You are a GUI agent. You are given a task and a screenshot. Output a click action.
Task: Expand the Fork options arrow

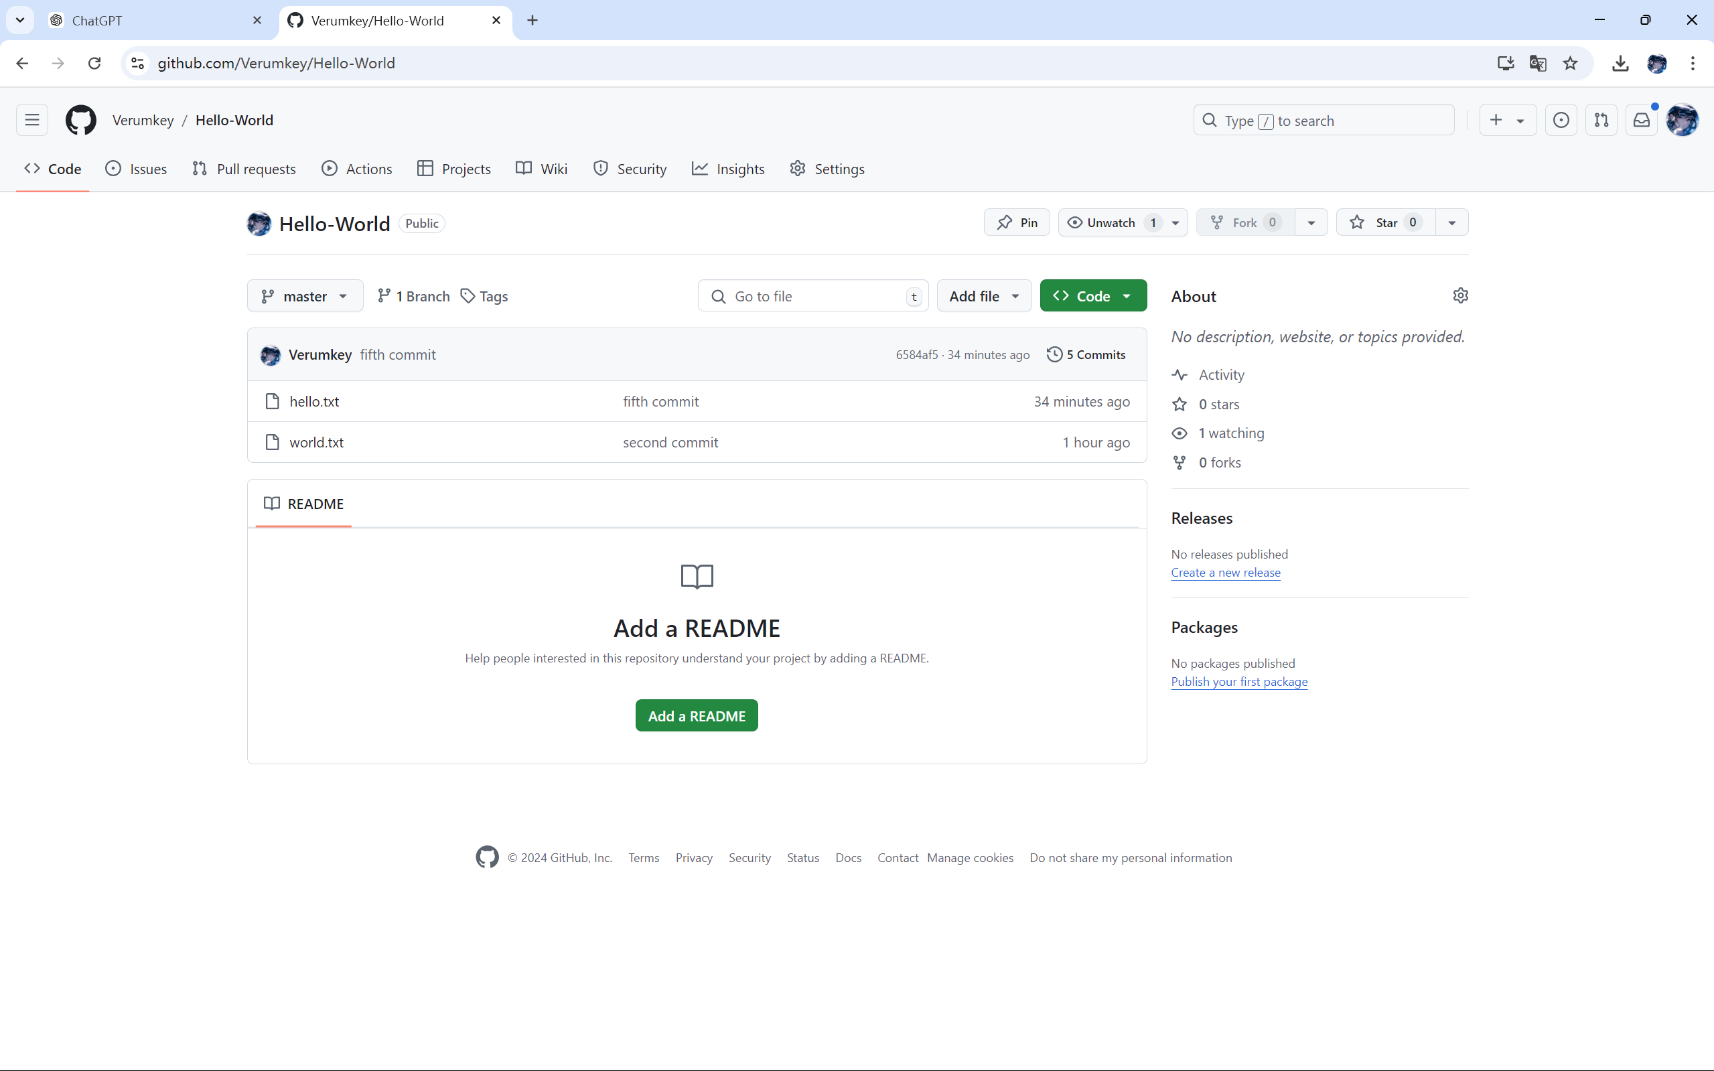1311,222
